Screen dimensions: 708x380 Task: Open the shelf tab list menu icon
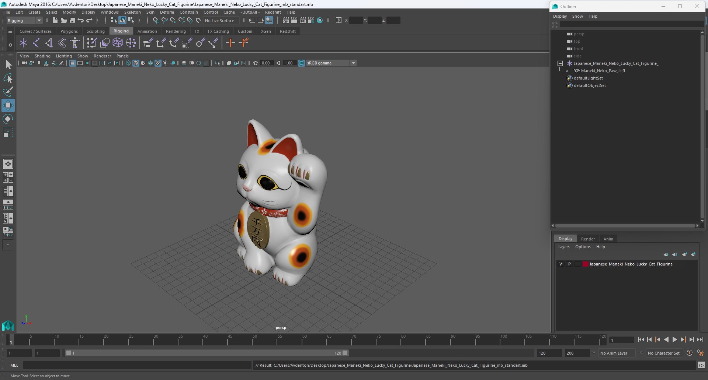pyautogui.click(x=10, y=32)
